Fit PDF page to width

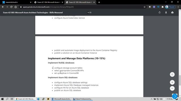point(172,74)
